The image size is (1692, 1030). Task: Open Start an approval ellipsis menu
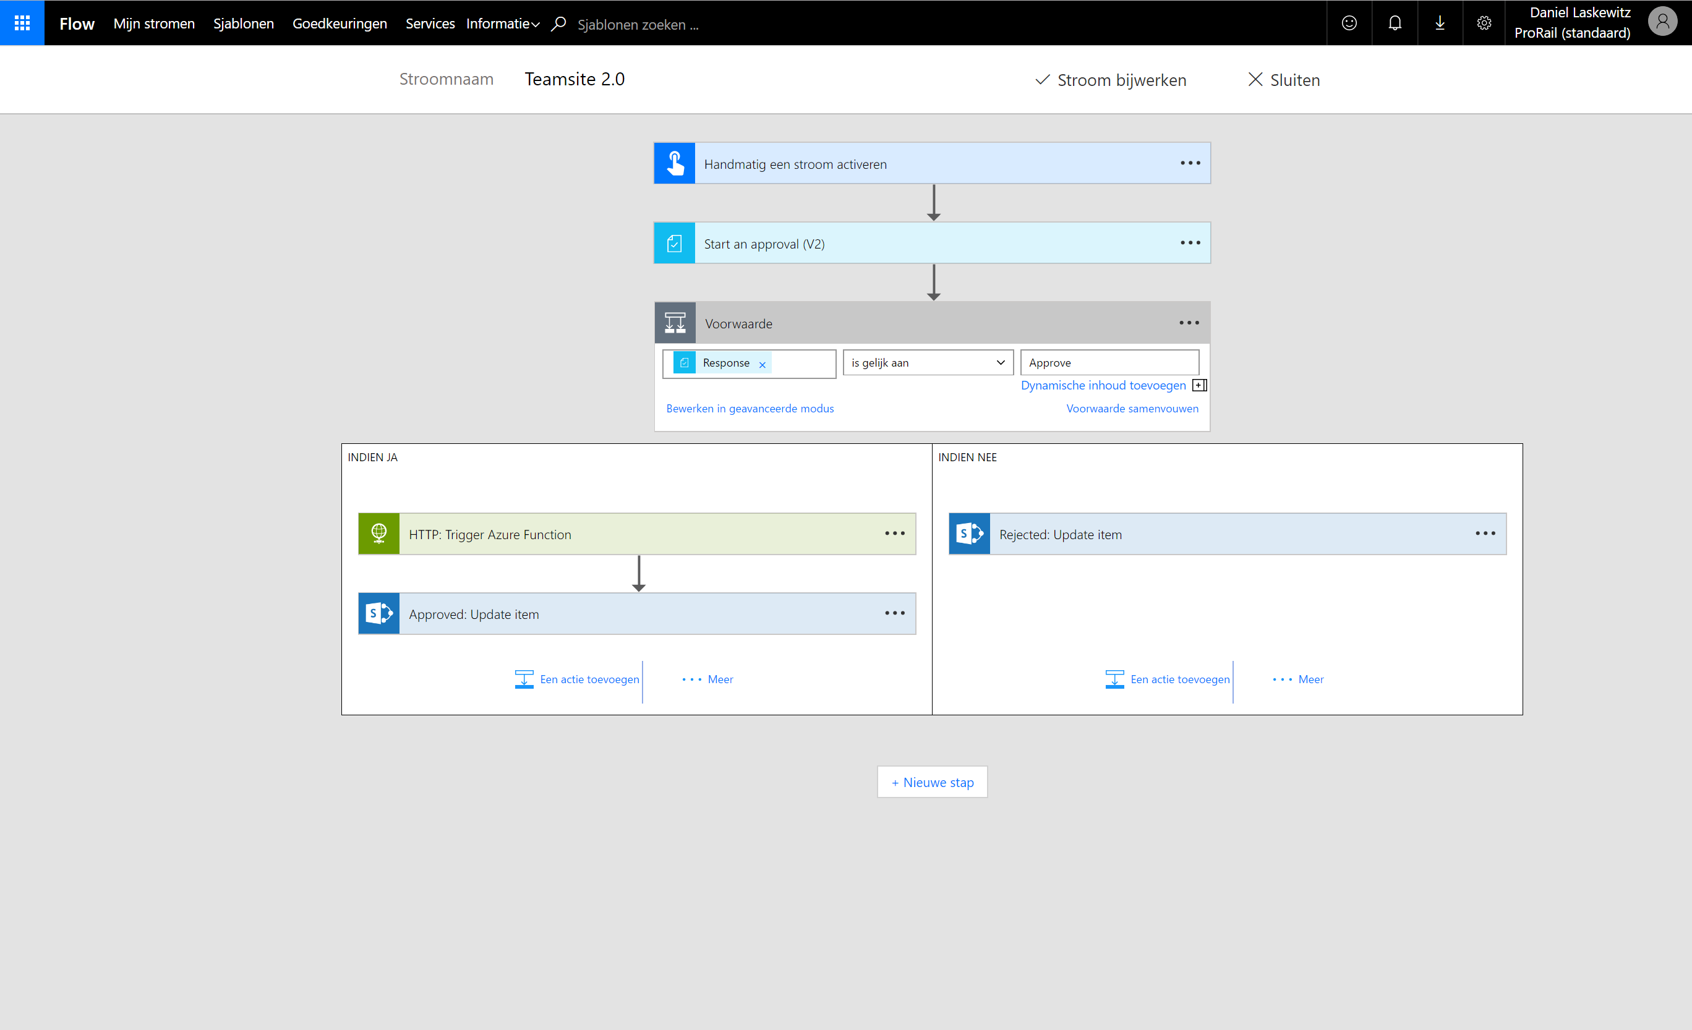click(x=1190, y=243)
